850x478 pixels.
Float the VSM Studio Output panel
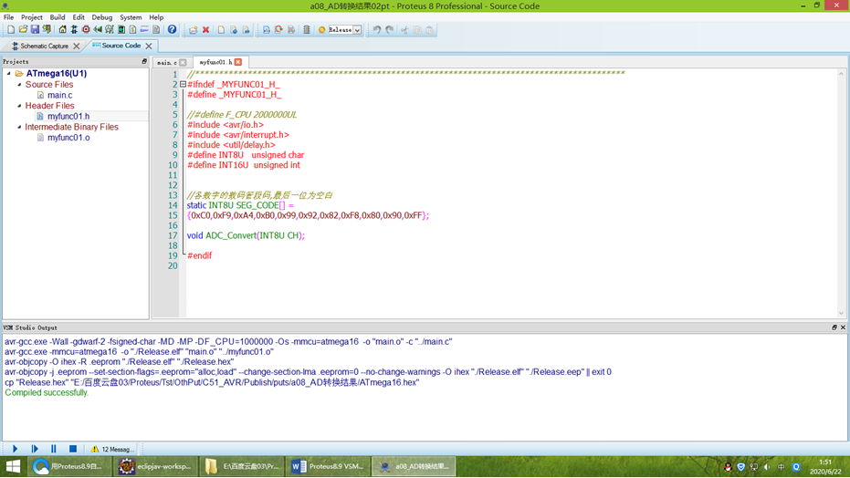coord(834,327)
